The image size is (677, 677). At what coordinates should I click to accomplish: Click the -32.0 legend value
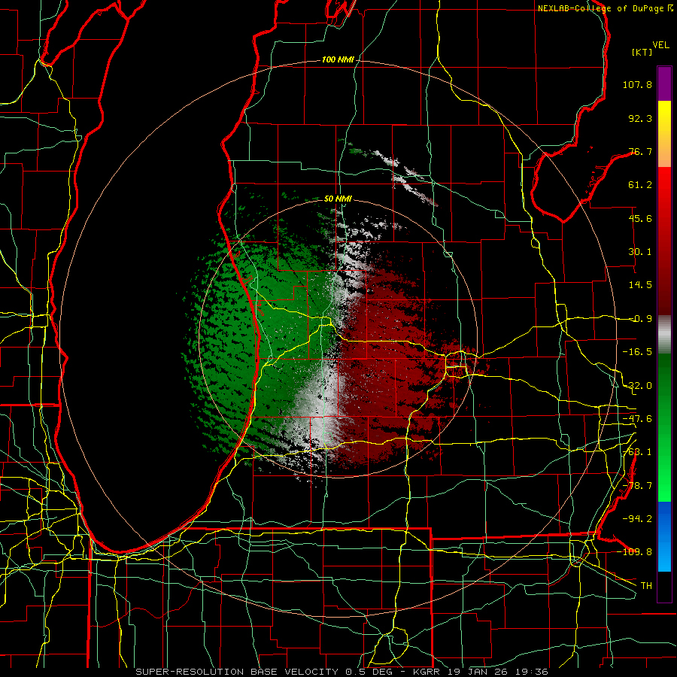click(x=637, y=386)
